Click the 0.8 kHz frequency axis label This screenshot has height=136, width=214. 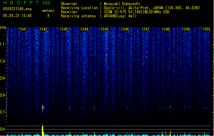click(3, 95)
